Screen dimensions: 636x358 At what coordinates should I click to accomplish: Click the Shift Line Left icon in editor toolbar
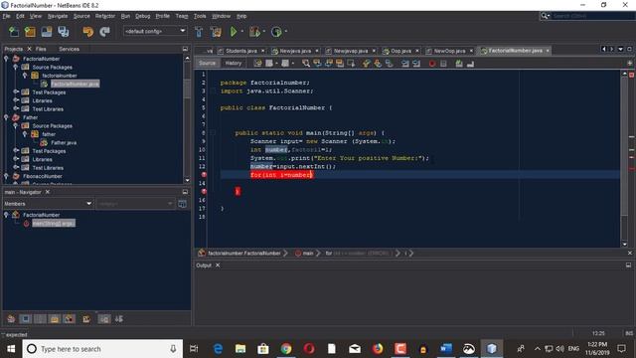tap(405, 64)
